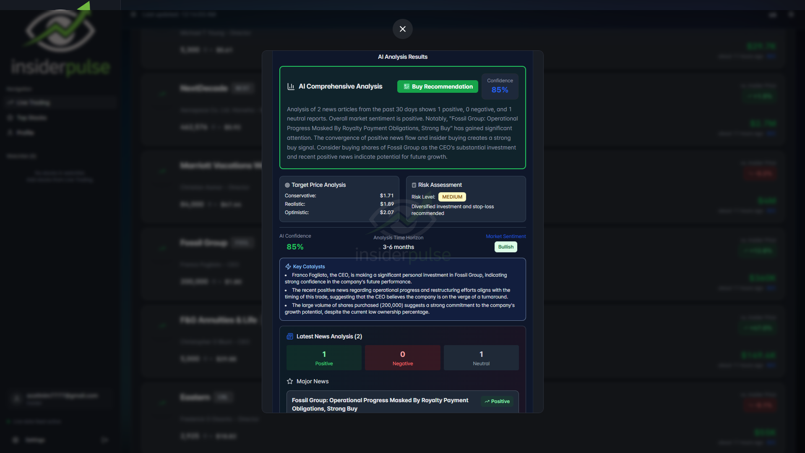Open Profile from the navigation menu
Image resolution: width=805 pixels, height=453 pixels.
pos(25,132)
